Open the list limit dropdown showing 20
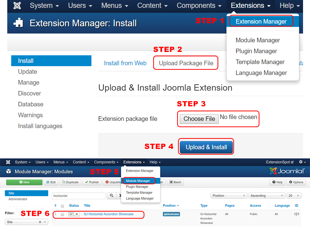Image resolution: width=310 pixels, height=232 pixels. coord(294,196)
